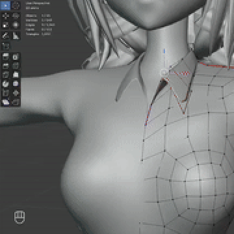
Task: Choose the combined Transform tool
Action: [x=16, y=25]
